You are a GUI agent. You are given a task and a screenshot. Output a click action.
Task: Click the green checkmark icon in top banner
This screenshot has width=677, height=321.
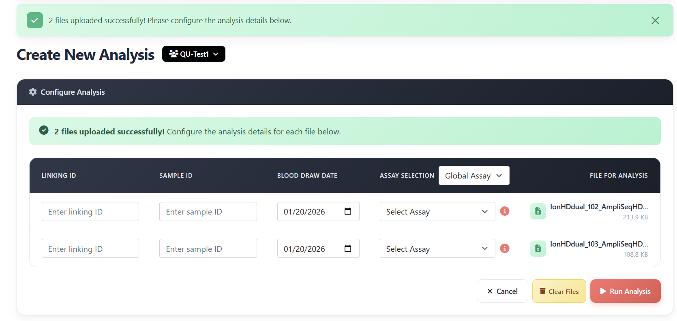click(35, 21)
